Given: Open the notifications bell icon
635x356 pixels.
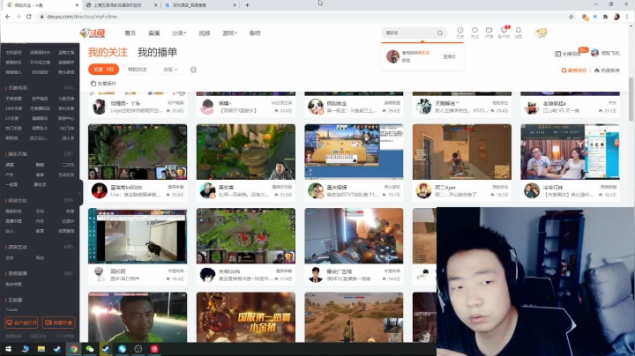Looking at the screenshot, I should pos(519,30).
